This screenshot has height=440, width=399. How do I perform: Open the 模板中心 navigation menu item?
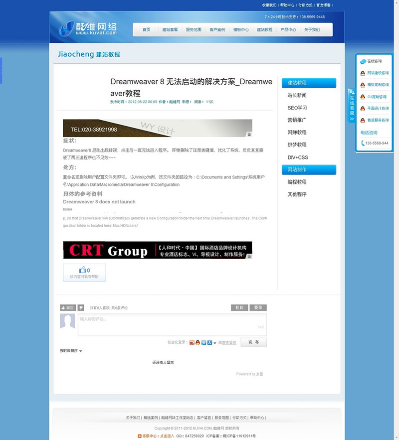click(241, 30)
